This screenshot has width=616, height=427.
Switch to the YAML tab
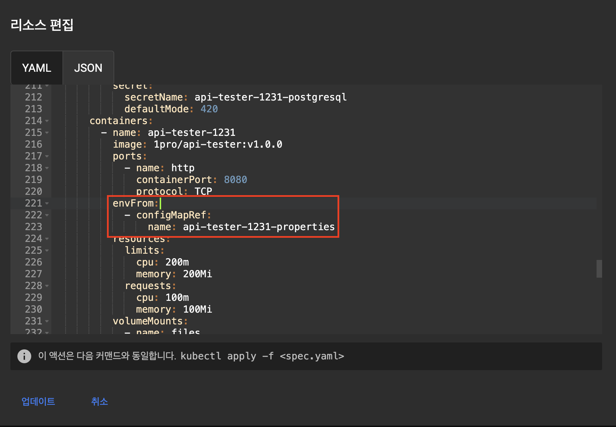coord(37,68)
